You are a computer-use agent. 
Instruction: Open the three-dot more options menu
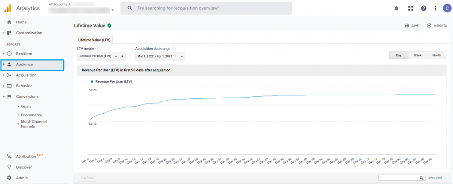click(x=435, y=8)
